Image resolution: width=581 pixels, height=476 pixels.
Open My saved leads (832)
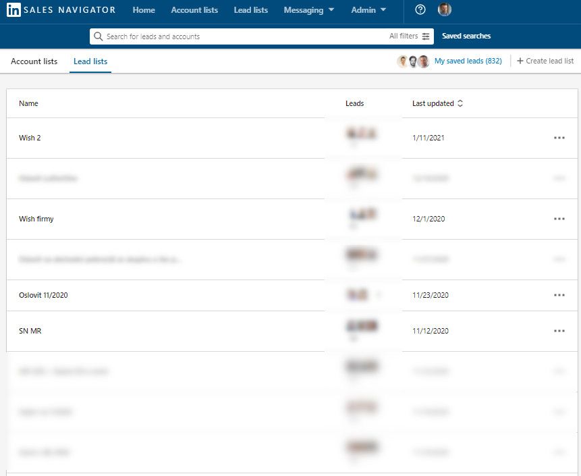[468, 61]
